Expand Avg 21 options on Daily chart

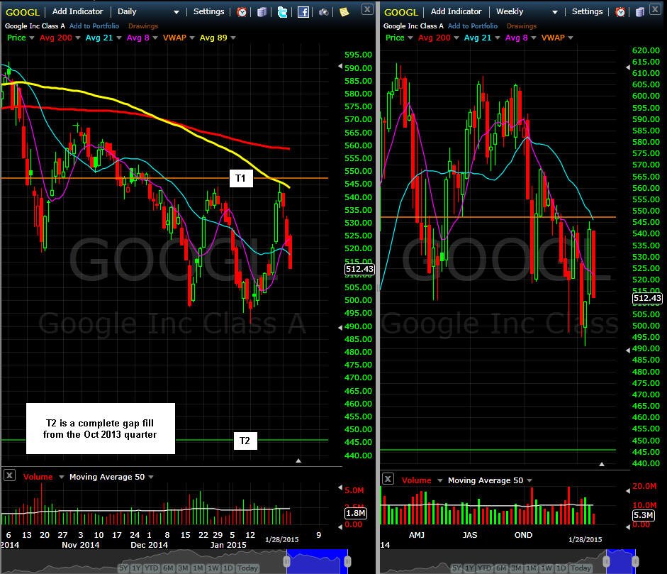tap(119, 38)
